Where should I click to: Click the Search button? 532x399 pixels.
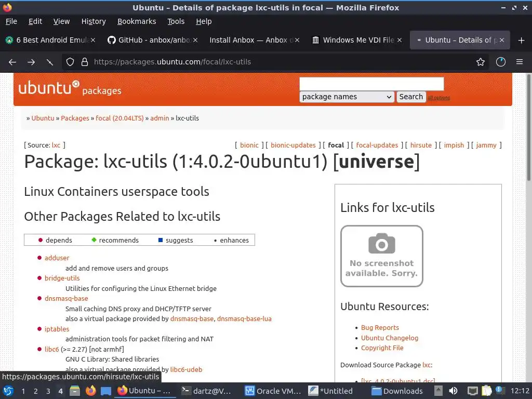pyautogui.click(x=411, y=97)
